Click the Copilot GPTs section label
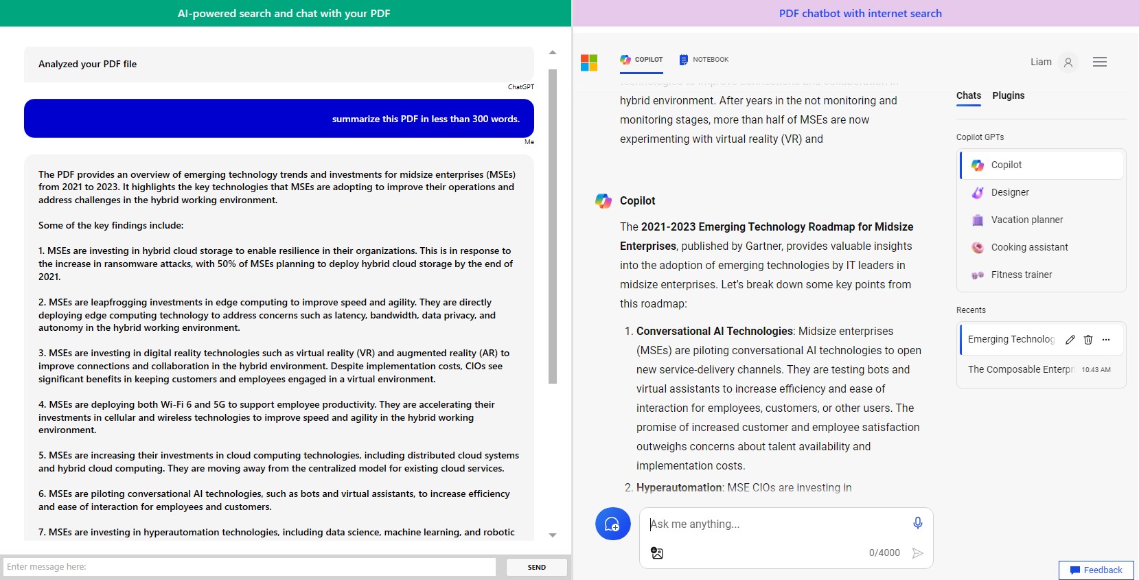The height and width of the screenshot is (580, 1139). [x=980, y=137]
